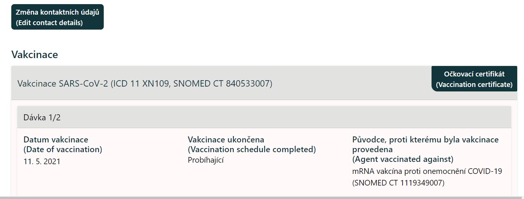Click the (Date of vaccination) English label
The height and width of the screenshot is (199, 524).
(x=62, y=150)
